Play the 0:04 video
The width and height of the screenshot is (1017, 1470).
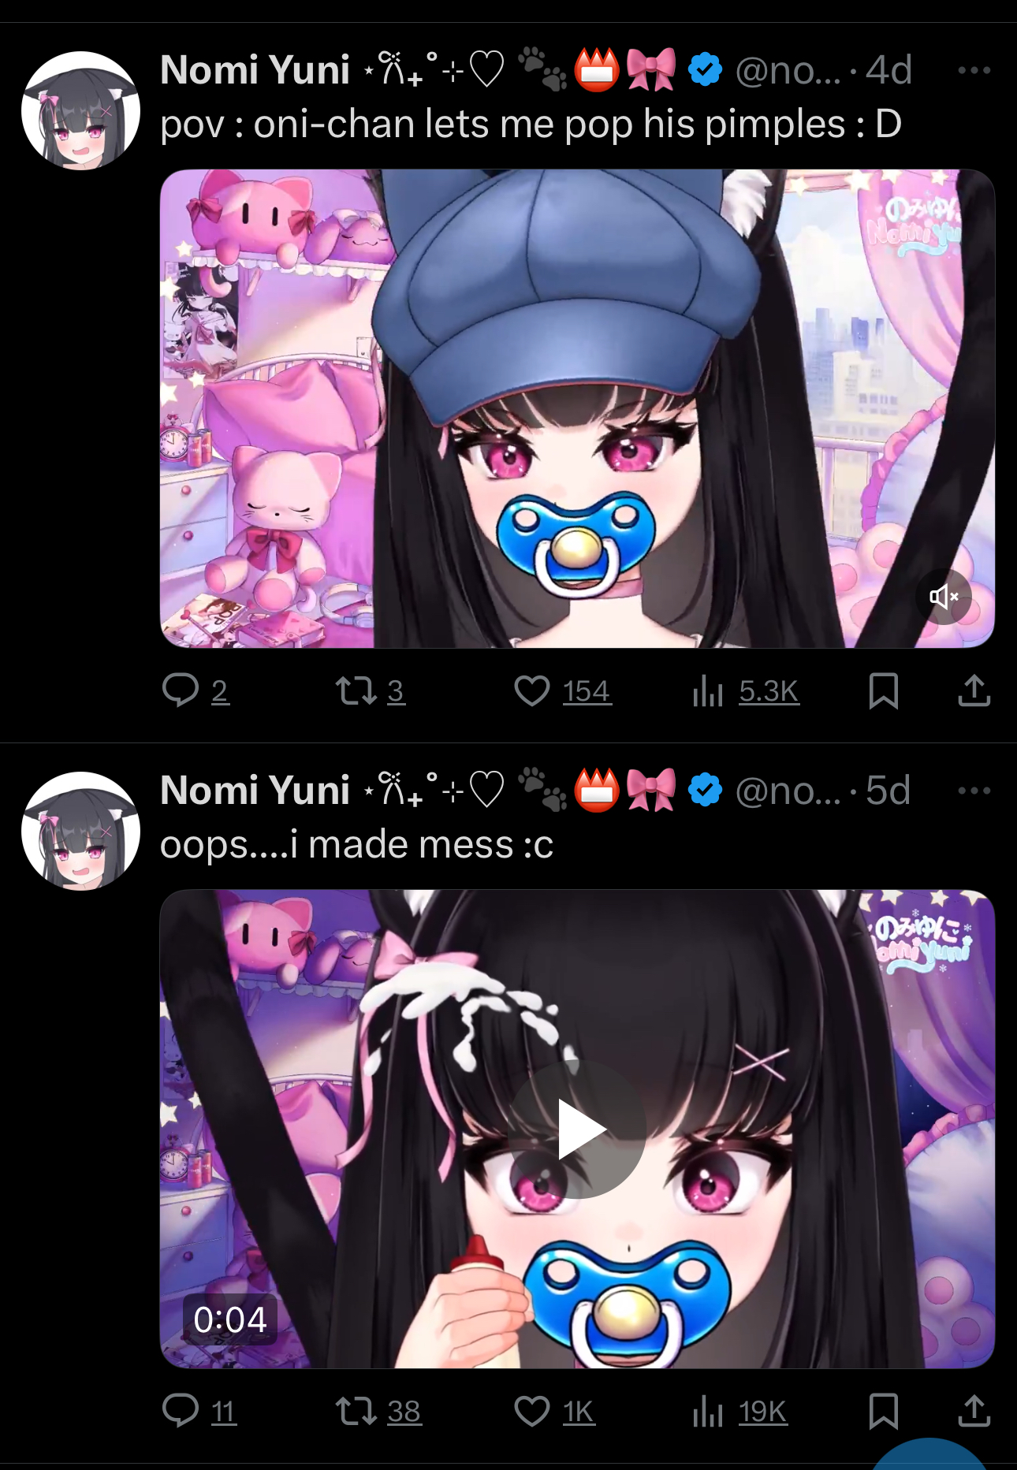(579, 1129)
